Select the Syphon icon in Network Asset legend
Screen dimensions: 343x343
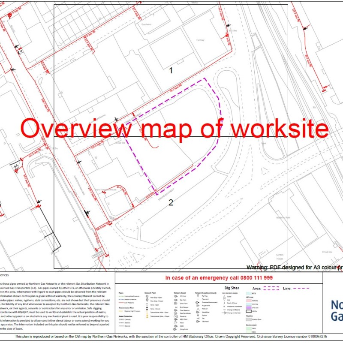pyautogui.click(x=197, y=315)
